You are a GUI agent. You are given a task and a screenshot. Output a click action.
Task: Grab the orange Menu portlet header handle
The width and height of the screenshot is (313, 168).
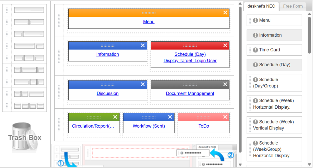click(149, 13)
